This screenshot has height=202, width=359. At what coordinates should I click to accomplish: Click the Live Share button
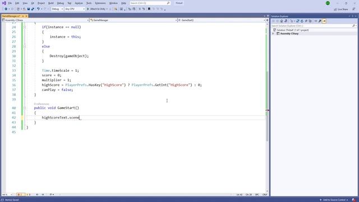341,10
